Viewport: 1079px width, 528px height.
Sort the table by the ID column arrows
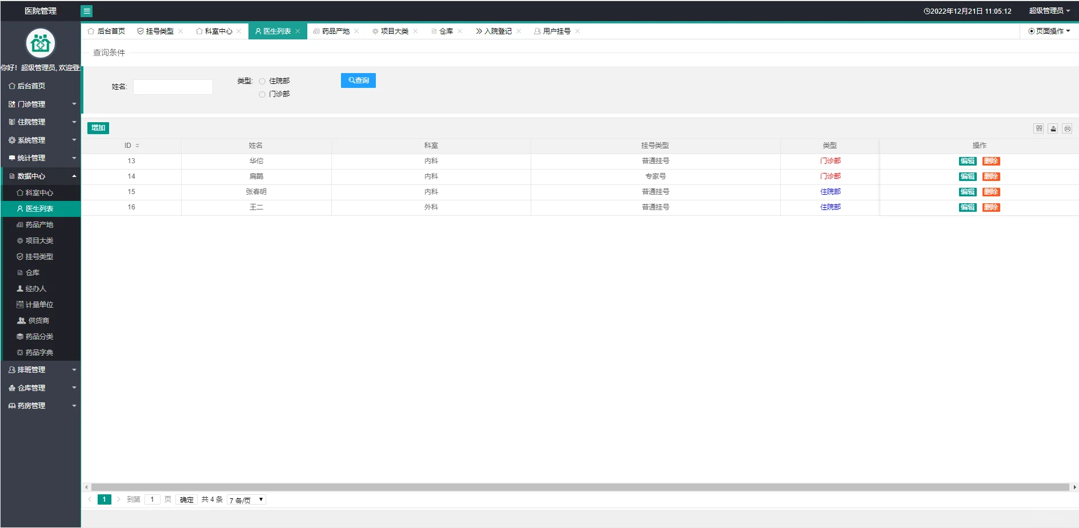tap(138, 146)
